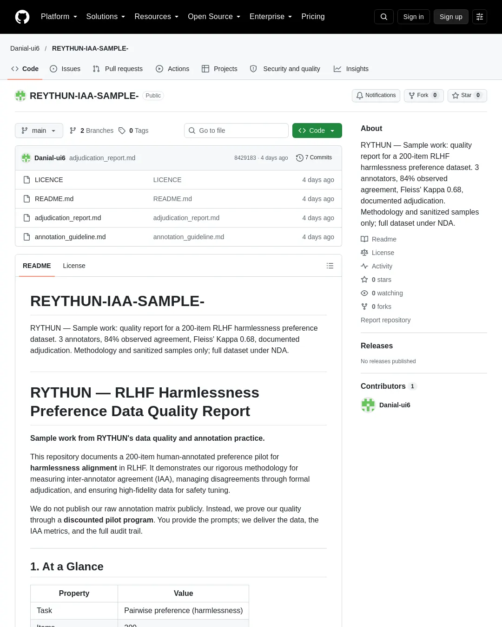Click the commit history clock icon
This screenshot has width=502, height=627.
point(300,158)
